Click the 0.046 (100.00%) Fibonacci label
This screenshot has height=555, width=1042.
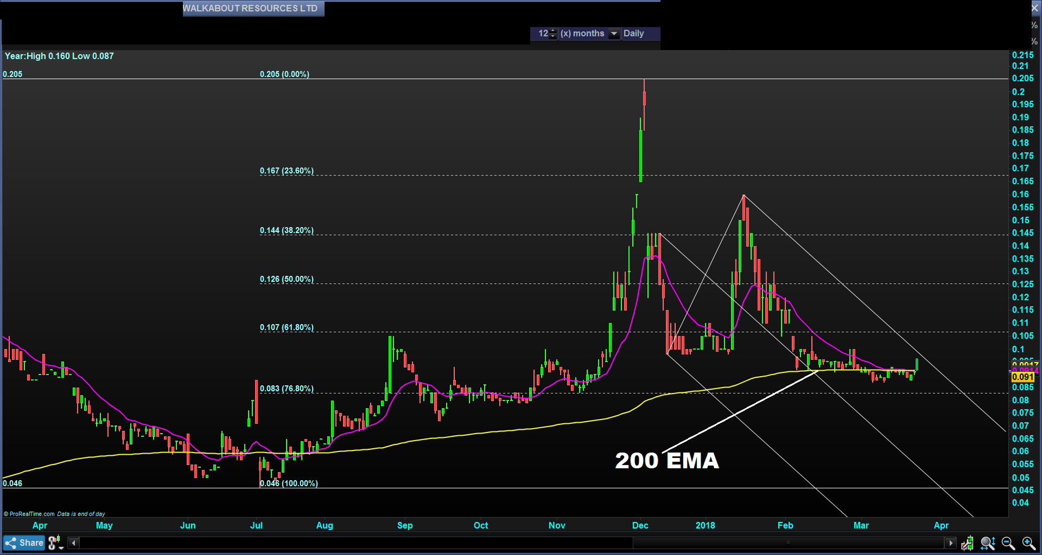[x=289, y=483]
